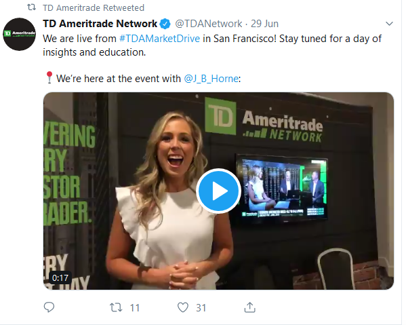Click the 0:17 video duration badge
Screen dimensions: 406x325
point(60,278)
